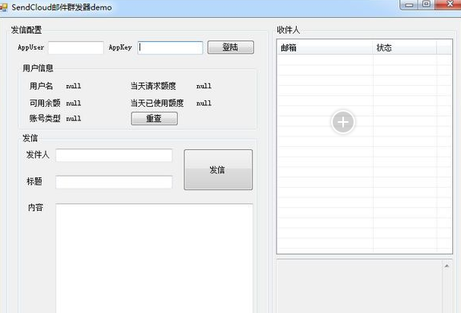Click the 当天请求额度 null value
This screenshot has height=313, width=461.
tap(204, 86)
